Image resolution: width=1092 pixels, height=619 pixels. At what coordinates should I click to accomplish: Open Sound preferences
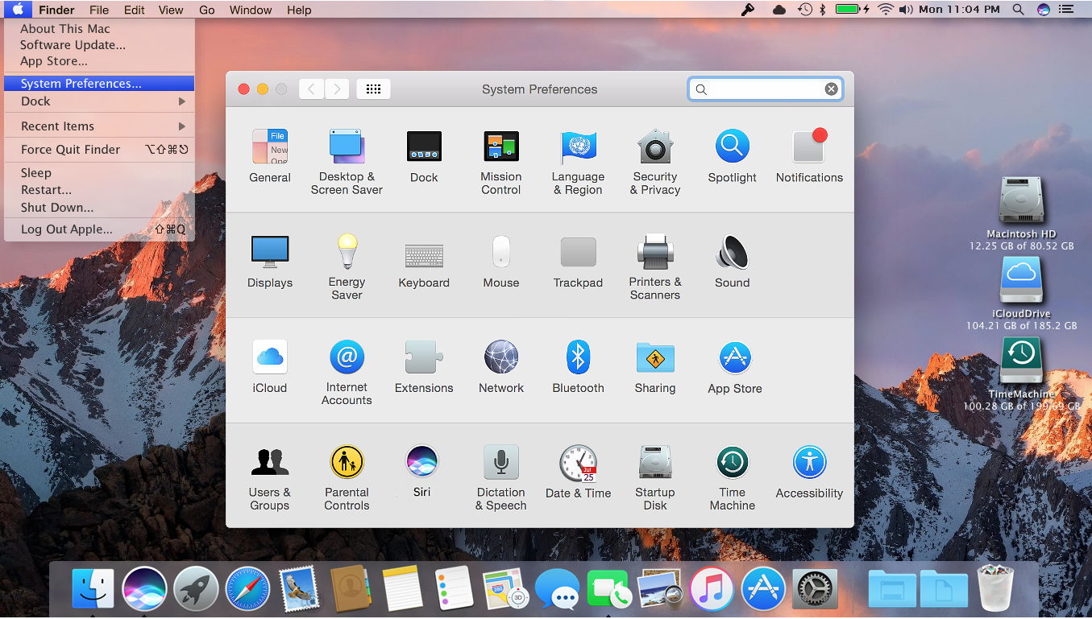(x=733, y=262)
